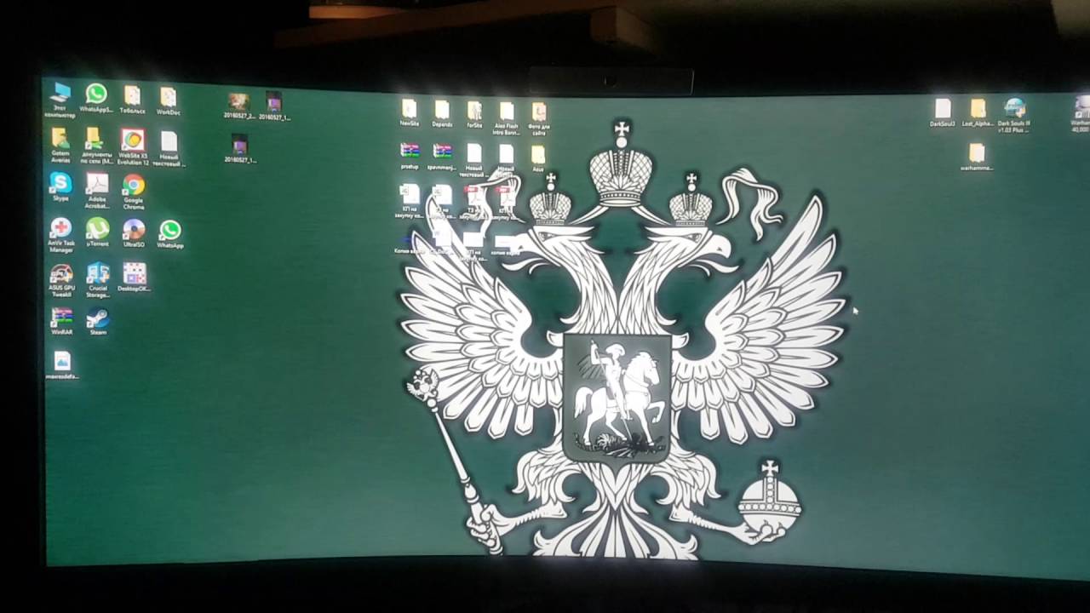
Task: Launch Steam
Action: pos(98,322)
